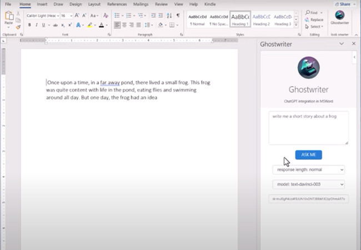The height and width of the screenshot is (250, 361).
Task: Click the Ghostwriter ribbon icon
Action: [x=339, y=18]
